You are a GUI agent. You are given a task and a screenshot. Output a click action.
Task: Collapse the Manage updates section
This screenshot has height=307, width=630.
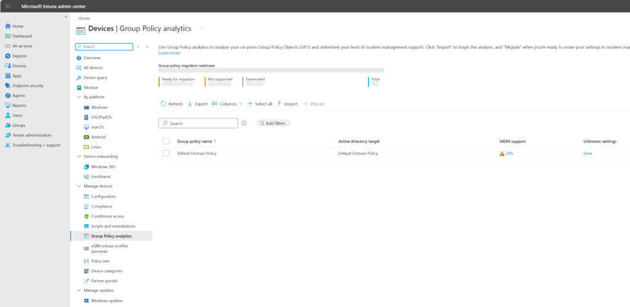click(79, 290)
